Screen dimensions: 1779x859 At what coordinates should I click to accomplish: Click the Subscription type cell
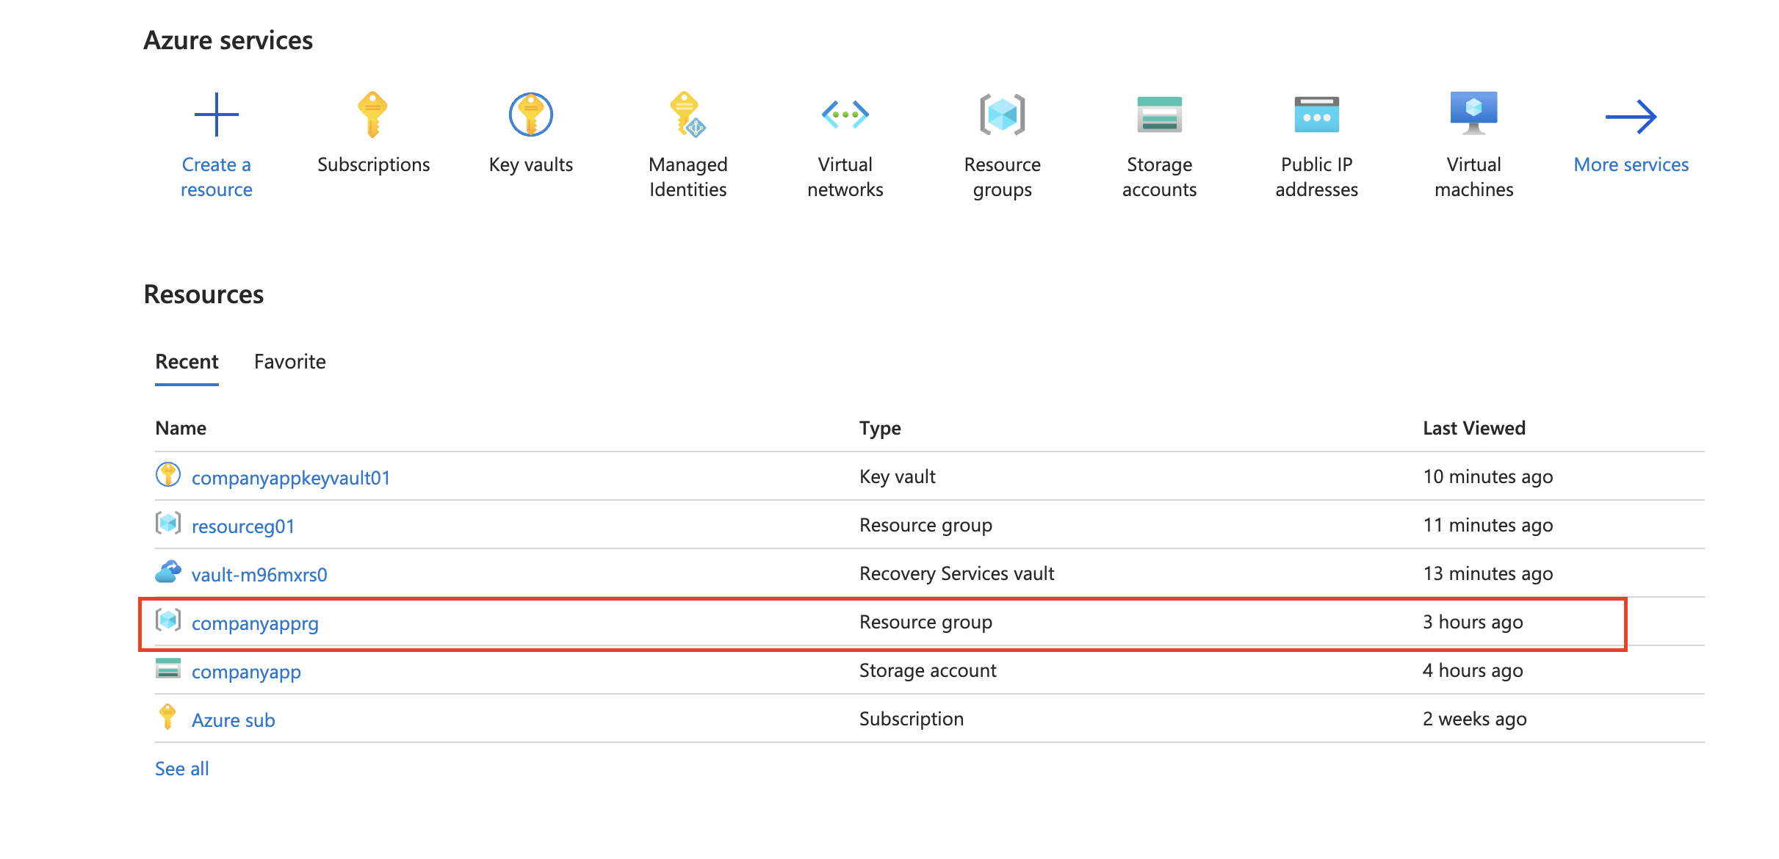click(912, 719)
